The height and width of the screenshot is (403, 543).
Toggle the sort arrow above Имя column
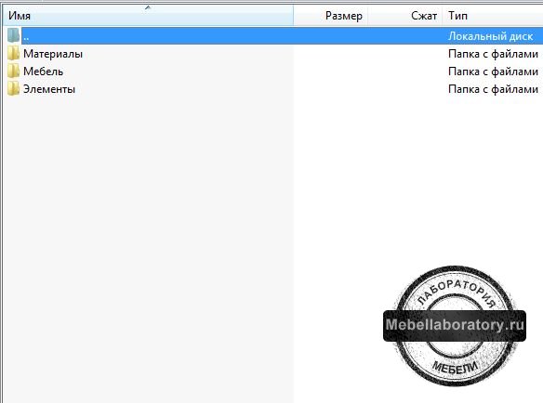click(148, 7)
